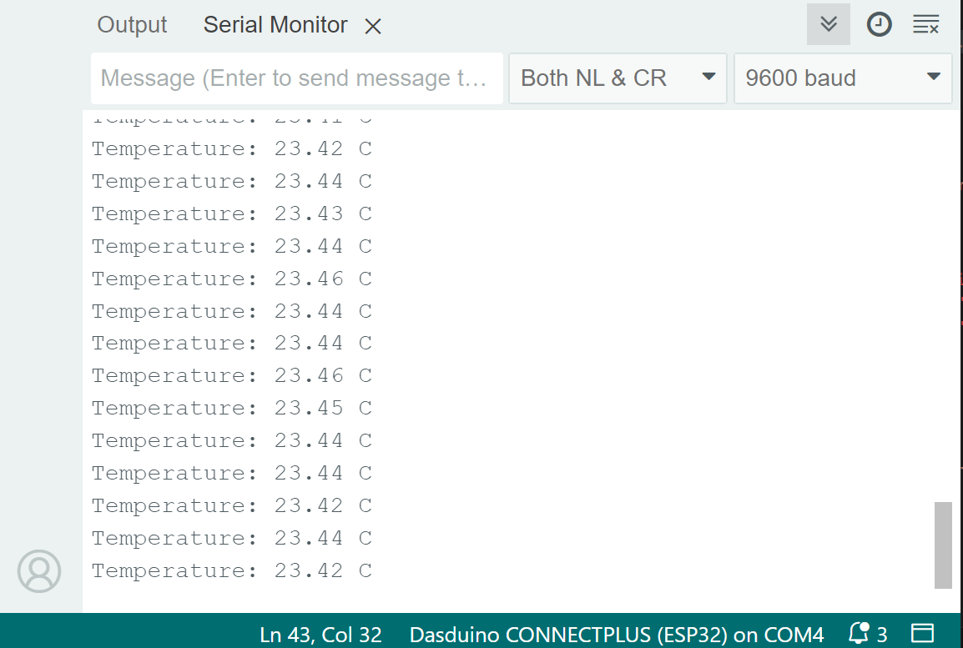Switch to the Output tab
The image size is (963, 648).
(x=132, y=25)
